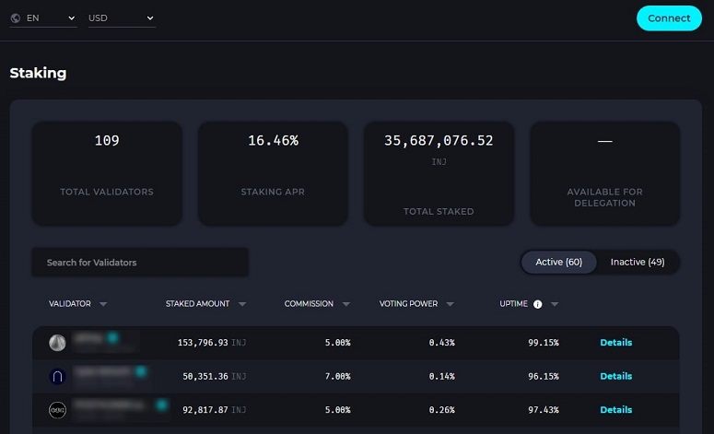Click the Uptime info icon
Screen dimensions: 714x434
pyautogui.click(x=537, y=304)
